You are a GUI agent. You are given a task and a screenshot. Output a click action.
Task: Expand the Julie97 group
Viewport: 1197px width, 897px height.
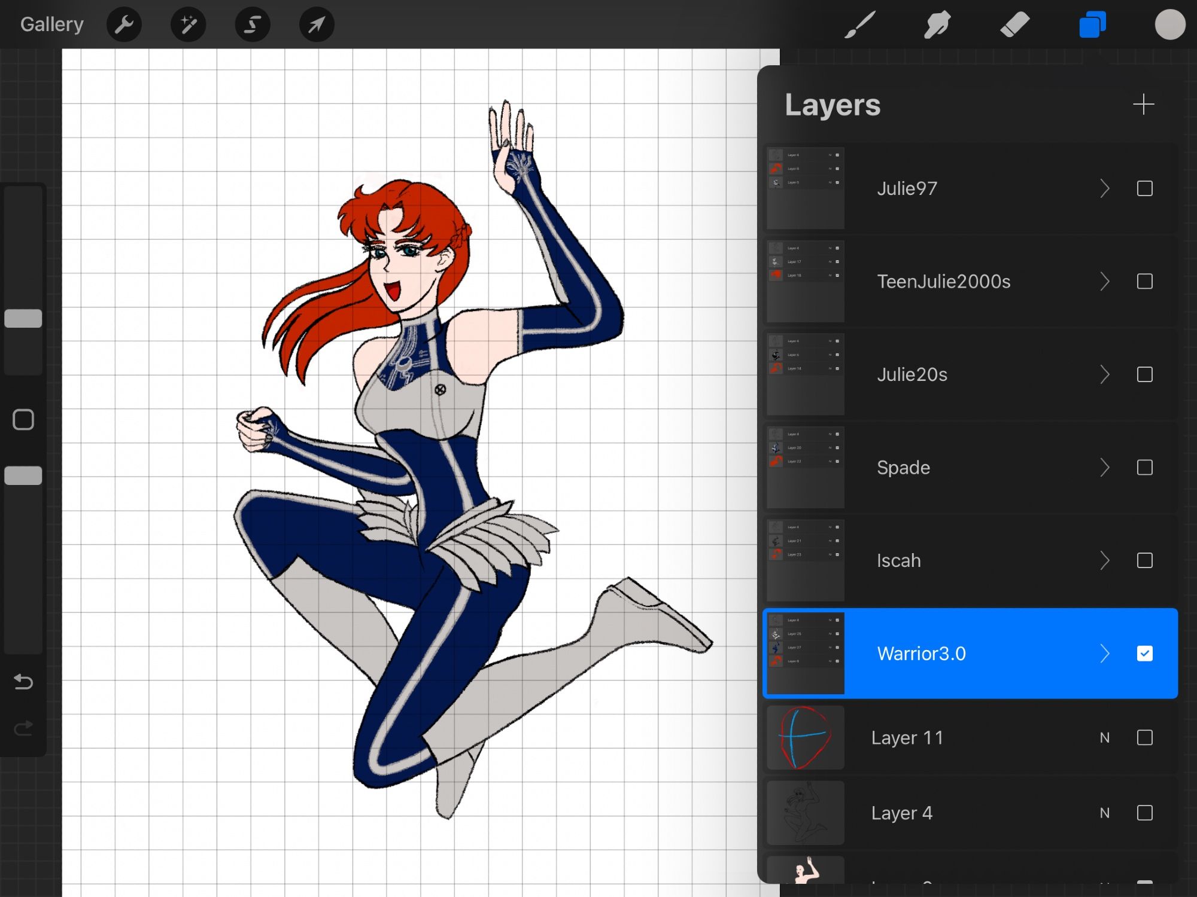[1105, 188]
